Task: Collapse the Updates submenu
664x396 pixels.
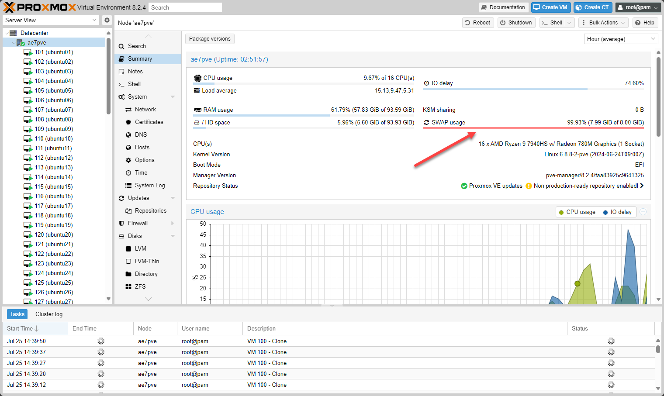Action: coord(173,198)
